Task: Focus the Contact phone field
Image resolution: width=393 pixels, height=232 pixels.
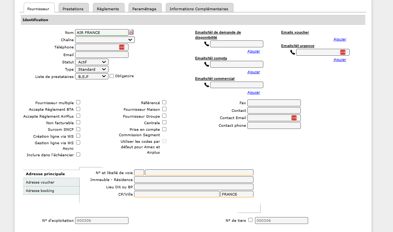Action: coord(274,126)
